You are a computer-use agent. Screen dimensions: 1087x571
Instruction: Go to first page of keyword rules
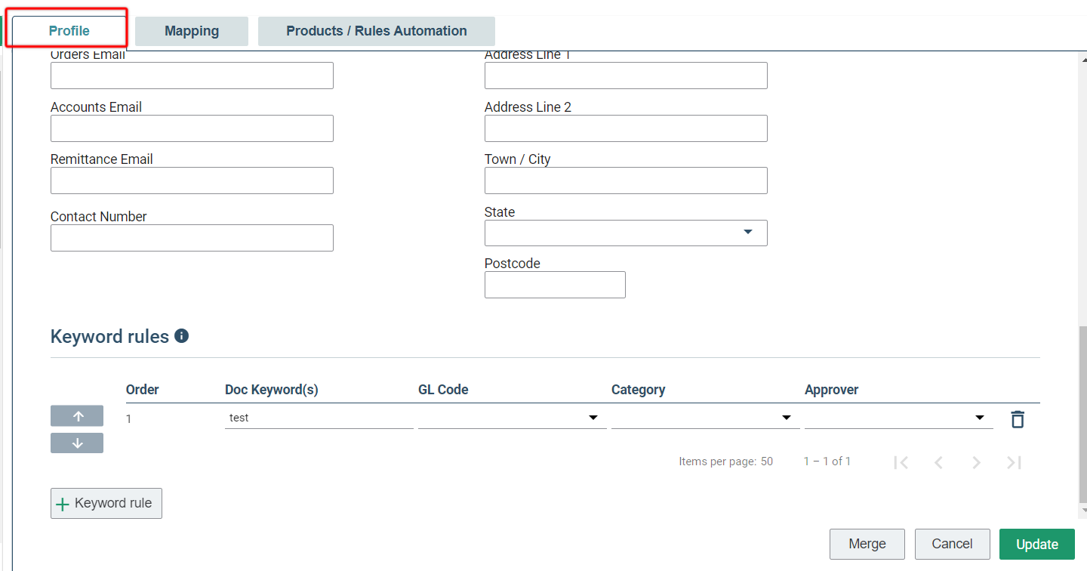(901, 462)
